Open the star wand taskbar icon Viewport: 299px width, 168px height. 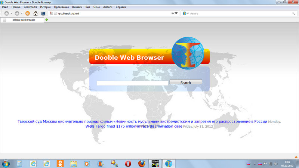(114, 164)
